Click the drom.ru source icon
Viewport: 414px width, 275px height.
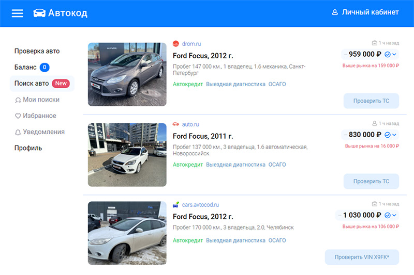[176, 43]
